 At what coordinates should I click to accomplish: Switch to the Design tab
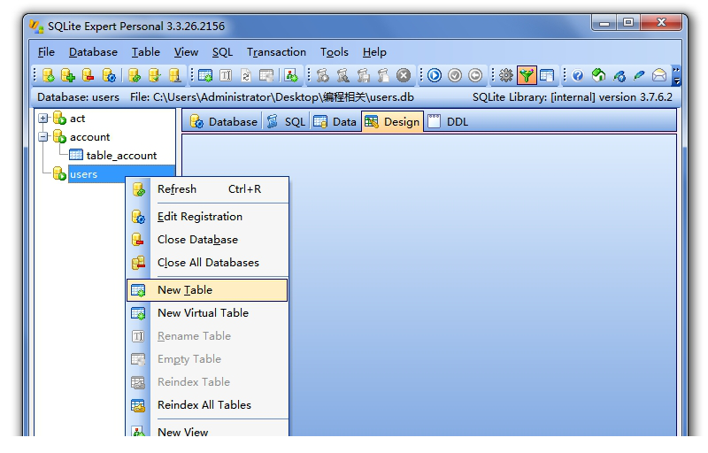[392, 122]
